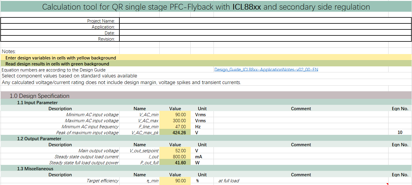Select the 'at full load' comment cell
Screen dimensions: 412x185
229,181
